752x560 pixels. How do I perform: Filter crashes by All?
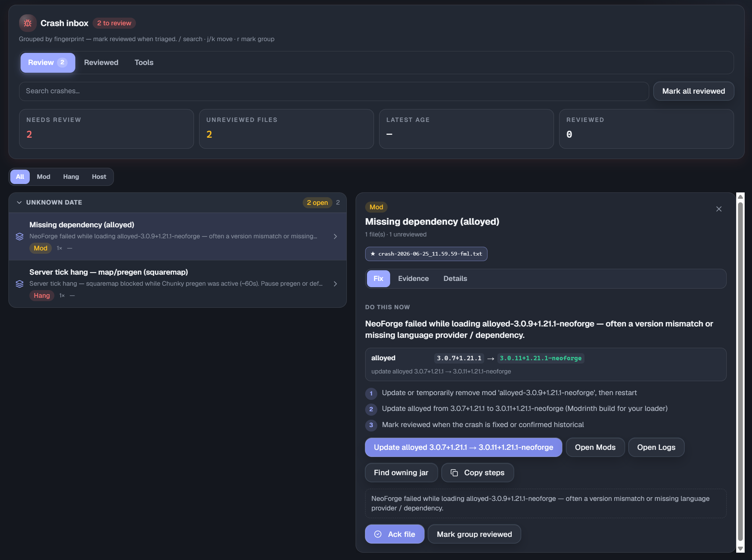tap(20, 177)
